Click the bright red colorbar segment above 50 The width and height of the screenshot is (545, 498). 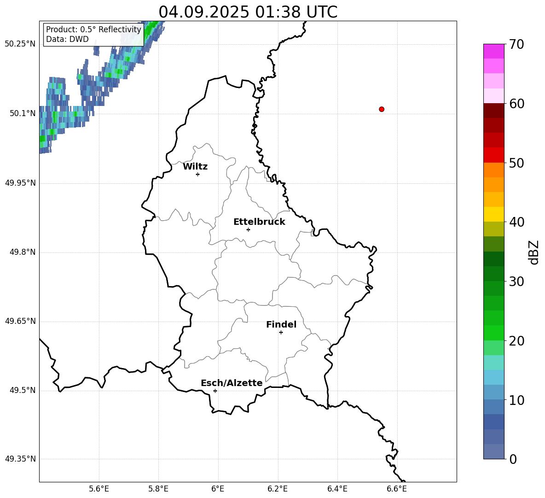coord(493,155)
